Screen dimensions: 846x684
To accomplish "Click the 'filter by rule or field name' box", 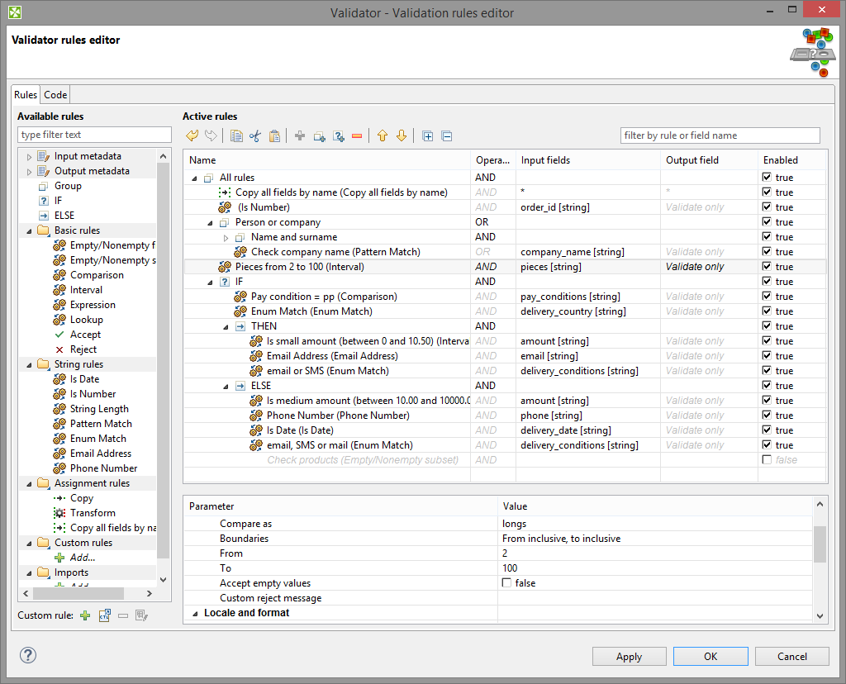I will [720, 135].
